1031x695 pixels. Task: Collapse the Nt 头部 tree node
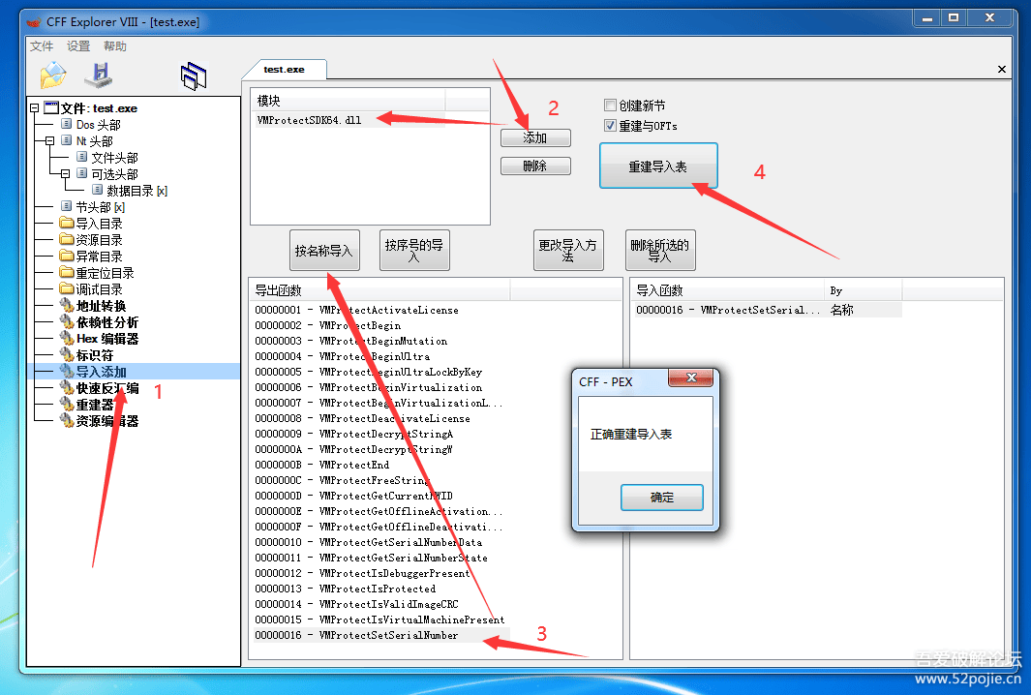(50, 141)
